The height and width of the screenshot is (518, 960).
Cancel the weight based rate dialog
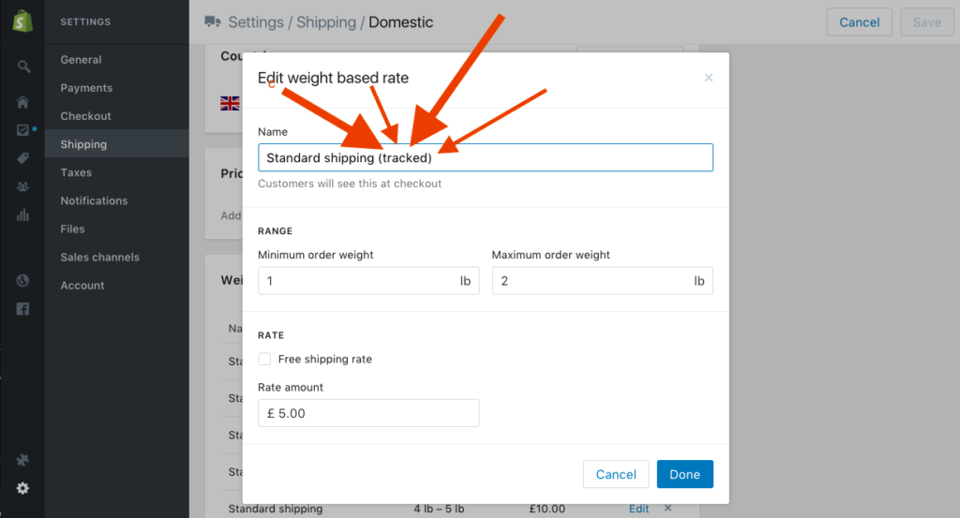click(616, 474)
